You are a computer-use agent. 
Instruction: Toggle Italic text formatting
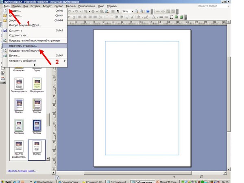[69, 17]
